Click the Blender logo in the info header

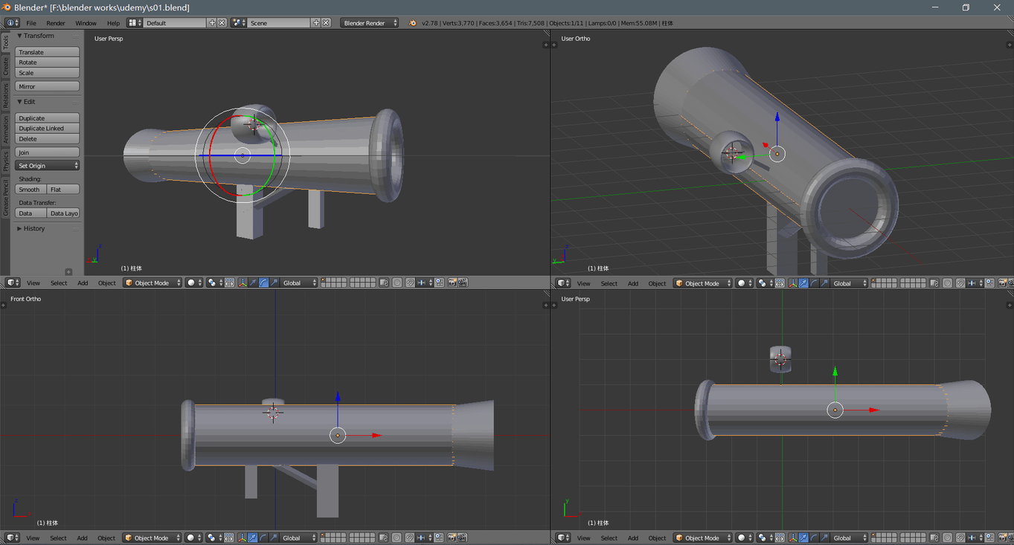(x=412, y=23)
